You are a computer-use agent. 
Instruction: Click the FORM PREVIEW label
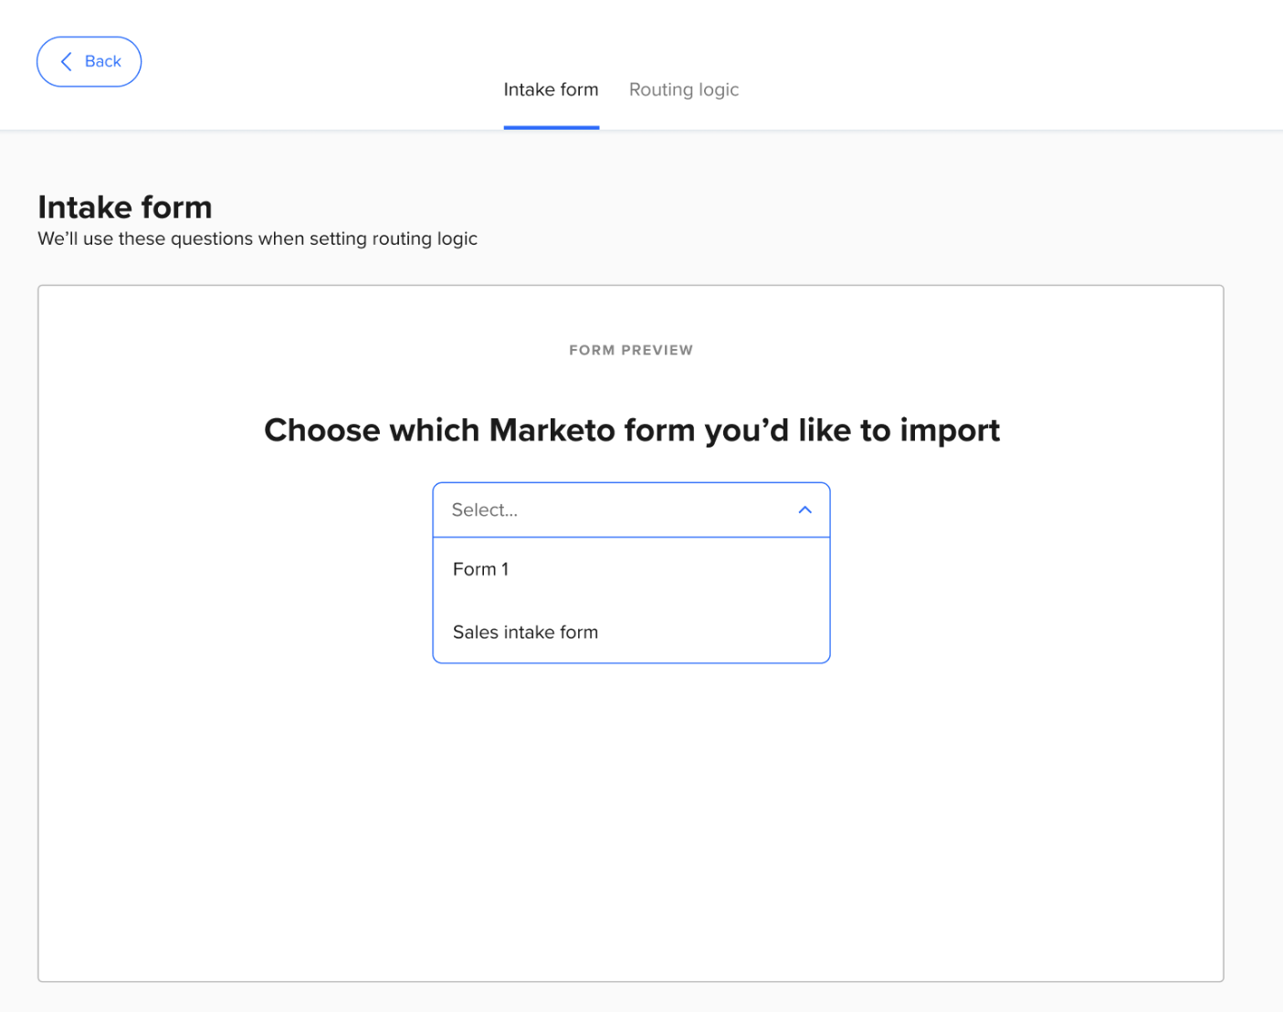631,350
